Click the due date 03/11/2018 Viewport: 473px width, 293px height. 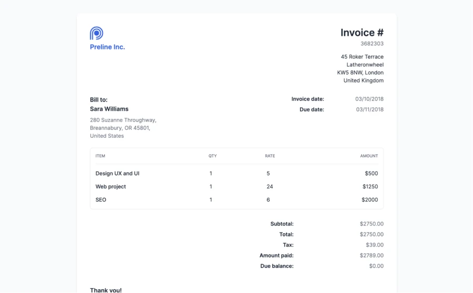click(369, 109)
